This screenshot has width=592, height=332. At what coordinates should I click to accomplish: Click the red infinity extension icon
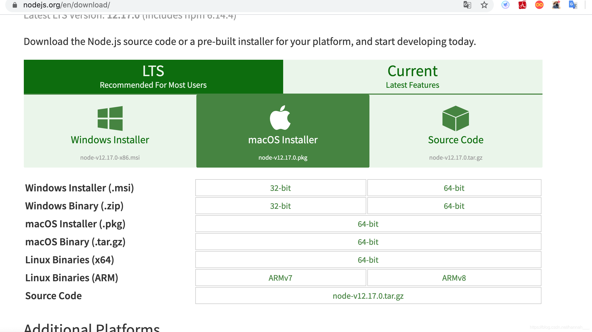pos(539,5)
